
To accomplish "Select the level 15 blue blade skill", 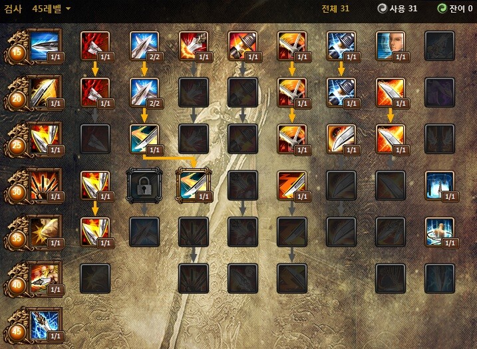I will pos(45,46).
